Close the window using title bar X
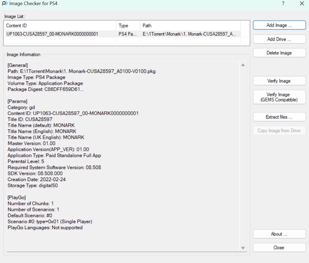This screenshot has width=309, height=263. (x=302, y=4)
